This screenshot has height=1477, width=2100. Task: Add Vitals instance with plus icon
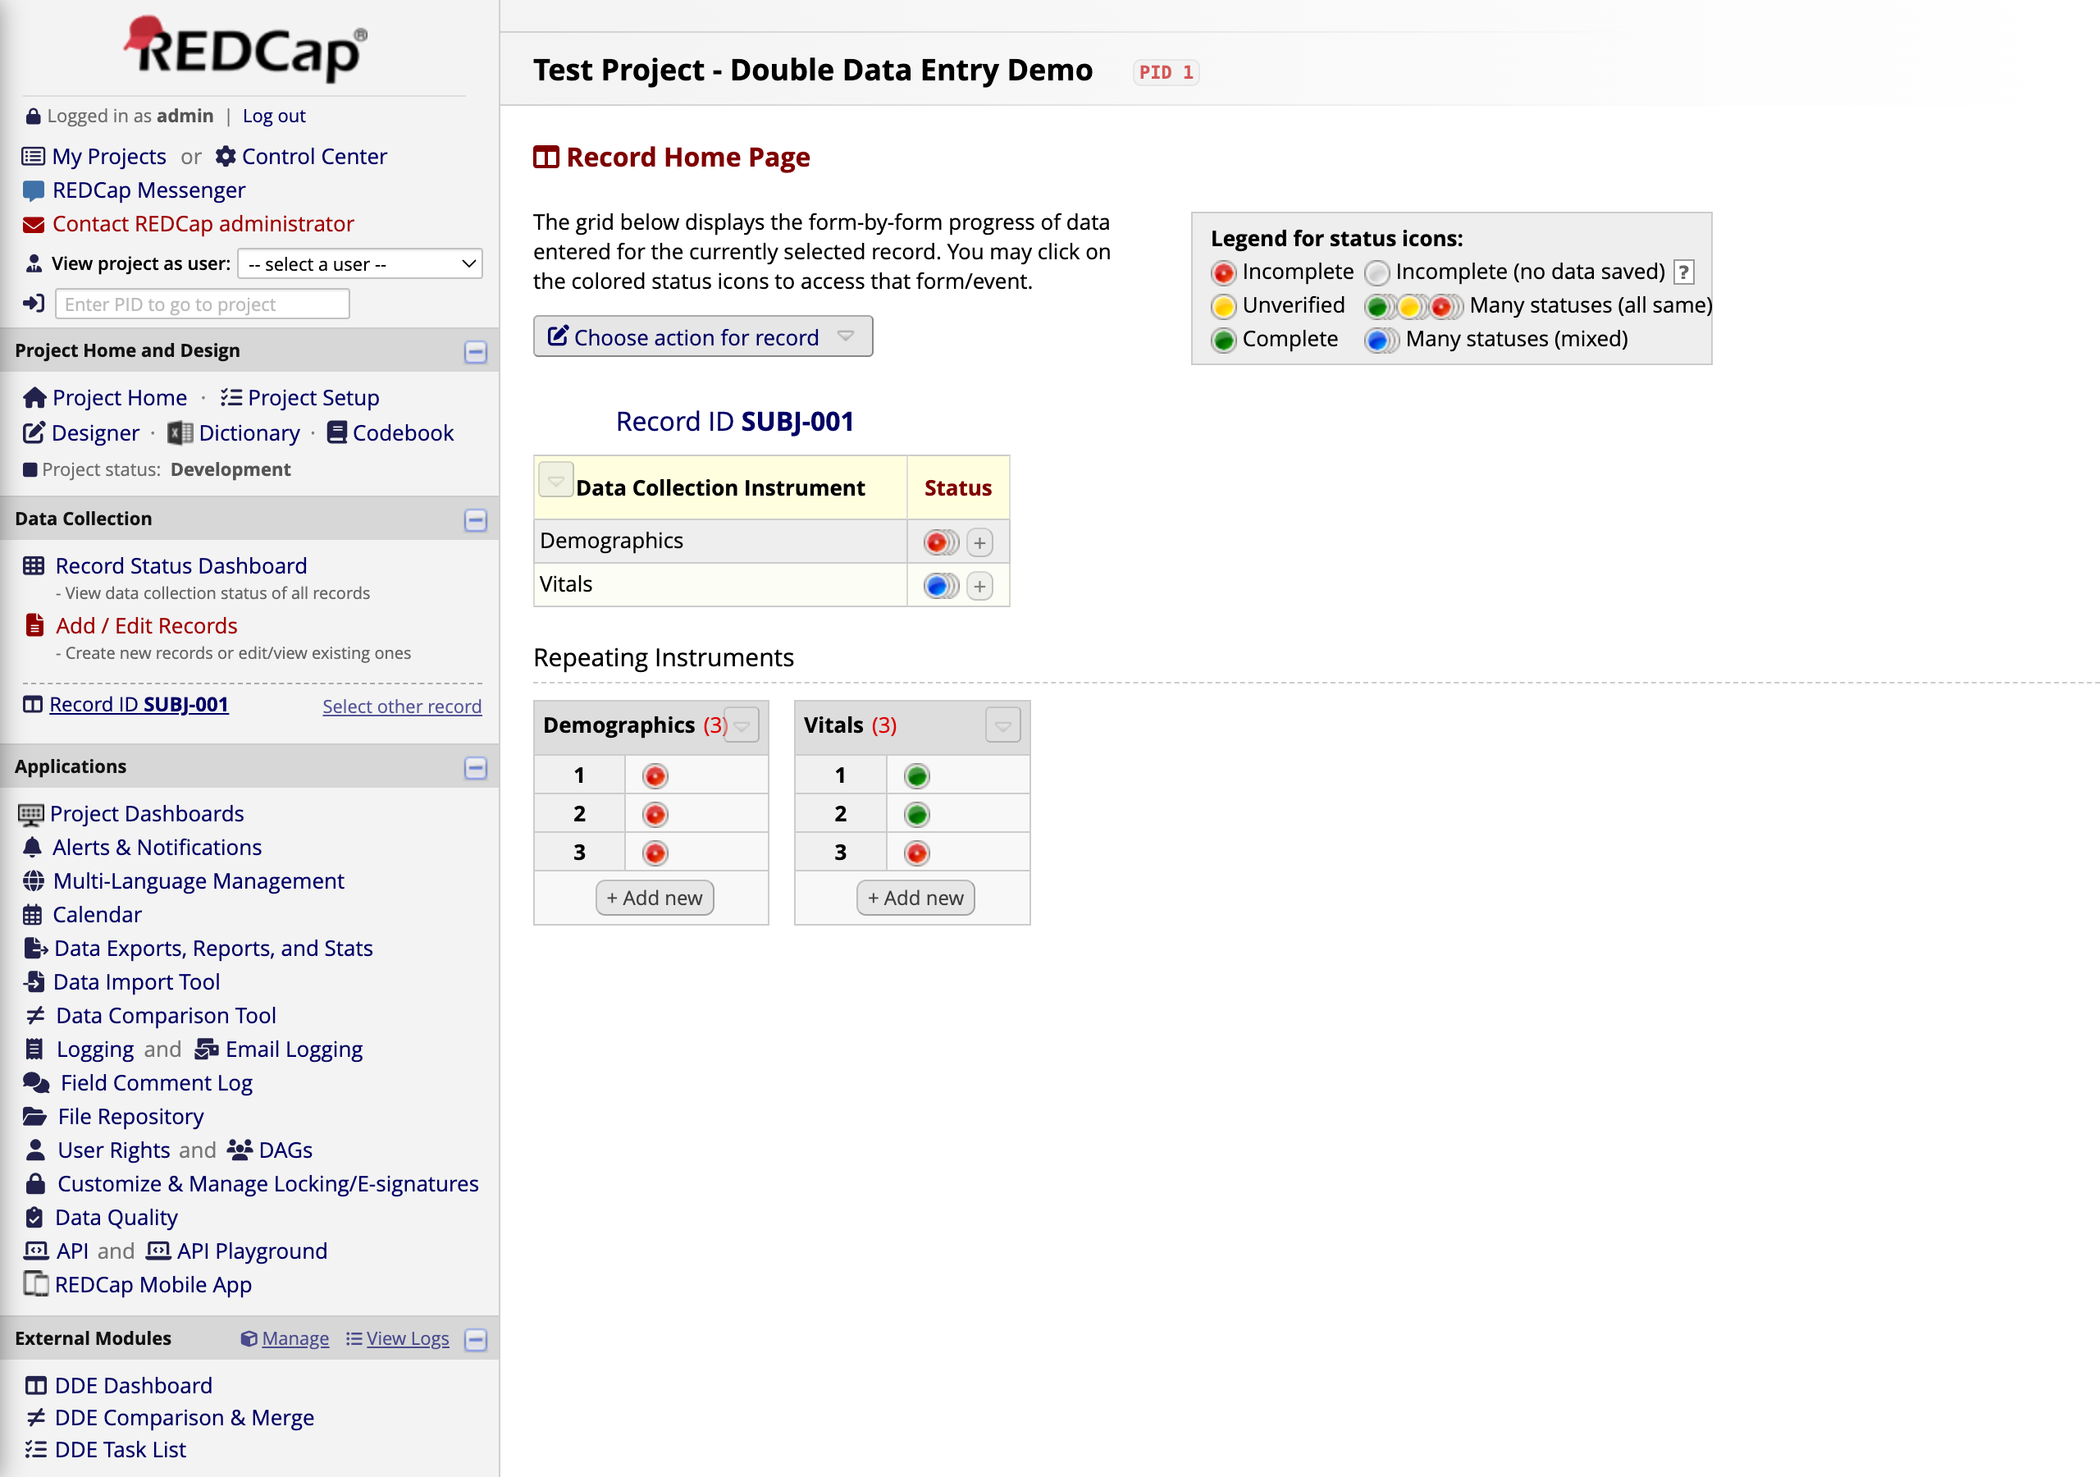point(979,586)
